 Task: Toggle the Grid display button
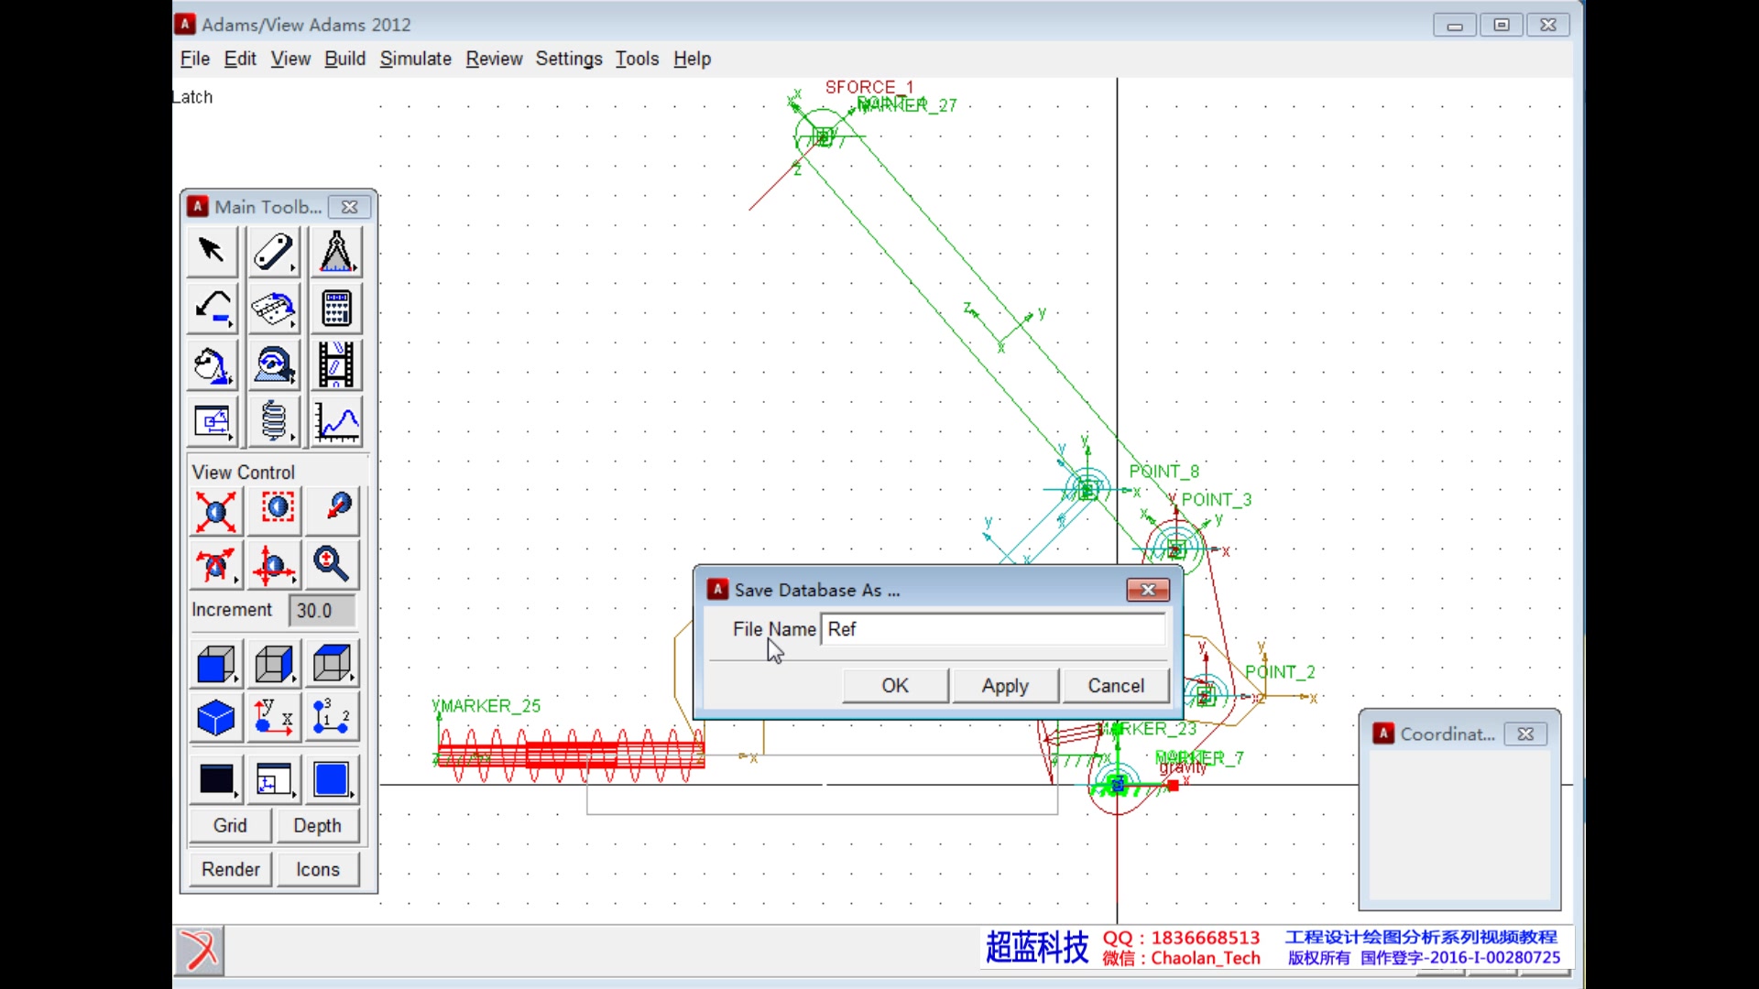(x=230, y=826)
